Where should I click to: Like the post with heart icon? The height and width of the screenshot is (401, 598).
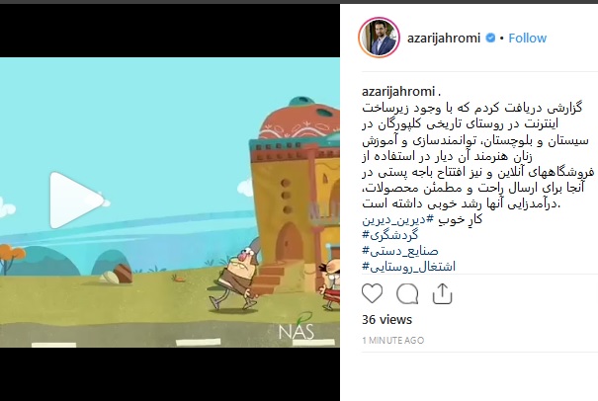pyautogui.click(x=372, y=293)
